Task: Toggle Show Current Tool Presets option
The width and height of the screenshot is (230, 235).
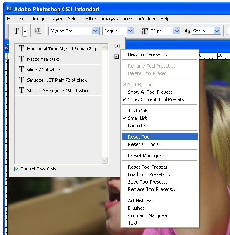Action: pyautogui.click(x=160, y=99)
